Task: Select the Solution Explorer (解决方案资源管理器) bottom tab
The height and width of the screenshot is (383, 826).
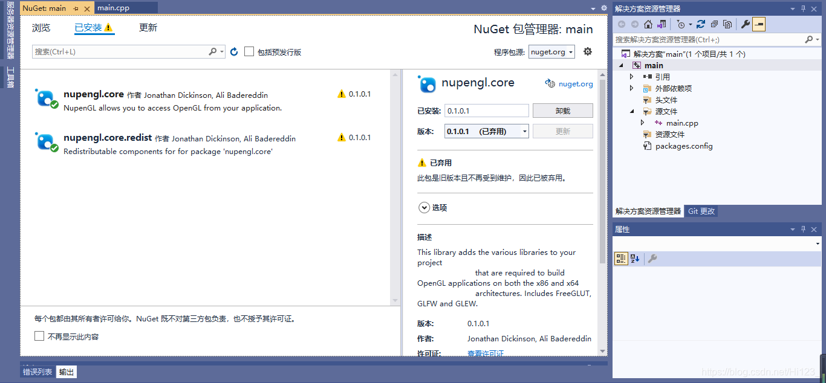Action: tap(648, 211)
